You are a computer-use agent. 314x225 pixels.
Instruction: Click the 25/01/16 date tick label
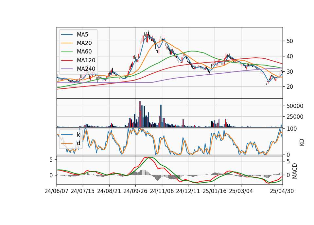[x=215, y=191]
